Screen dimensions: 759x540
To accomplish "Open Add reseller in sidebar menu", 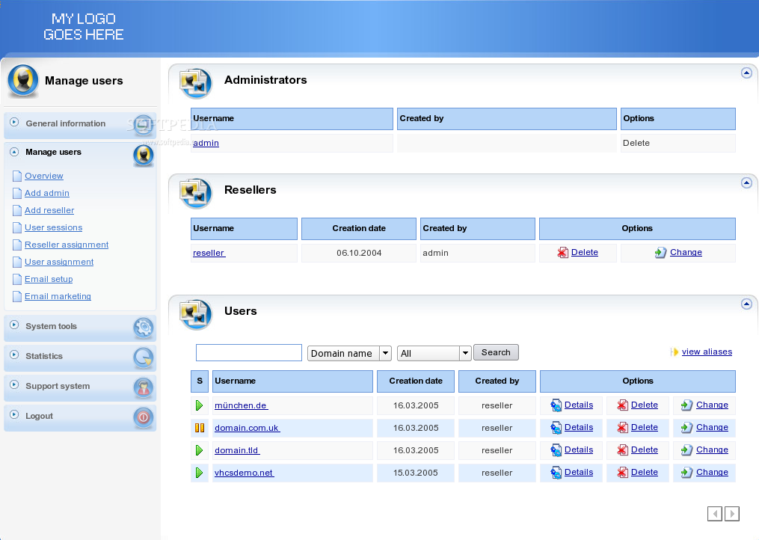I will [x=49, y=211].
